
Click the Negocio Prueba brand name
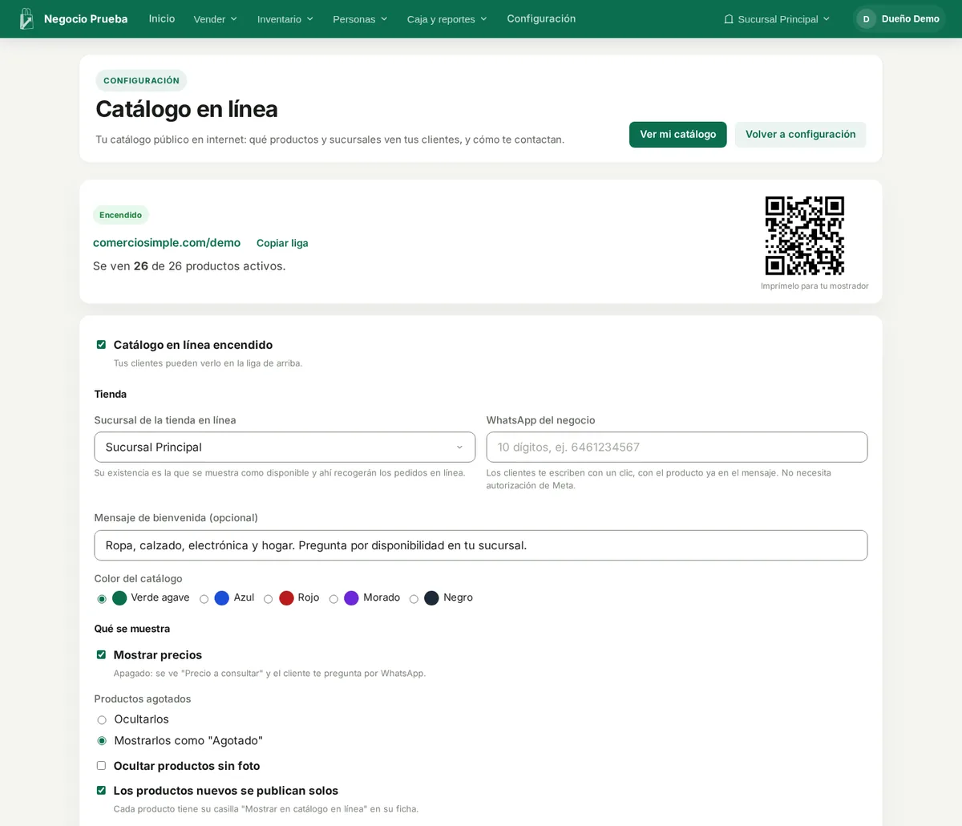(86, 19)
